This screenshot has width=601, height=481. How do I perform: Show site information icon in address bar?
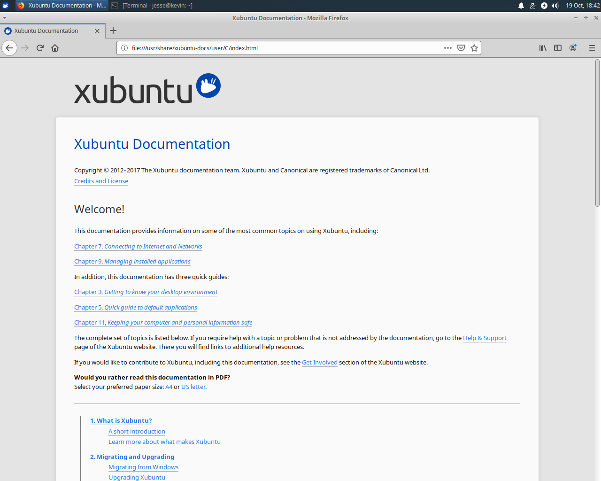[x=124, y=48]
